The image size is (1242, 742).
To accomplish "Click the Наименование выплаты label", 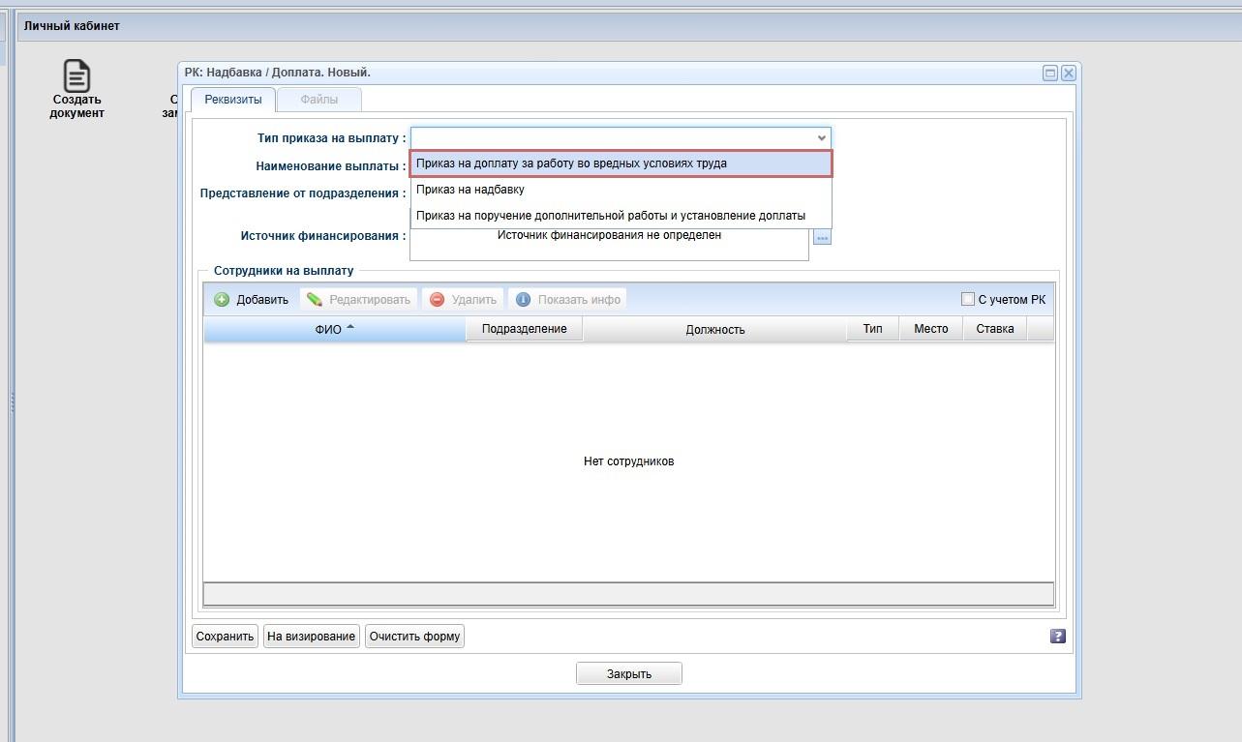I will click(331, 166).
